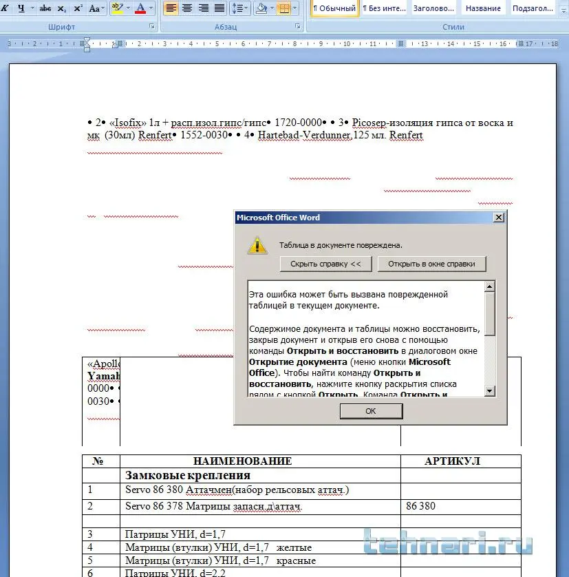Click АРТИКУЛ table header cell
This screenshot has height=577, width=569.
(x=461, y=461)
